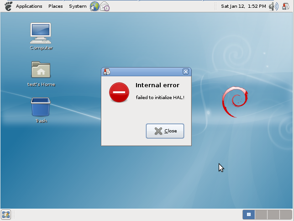Viewport: 294px width, 221px height.
Task: Open the Applications menu
Action: point(29,6)
